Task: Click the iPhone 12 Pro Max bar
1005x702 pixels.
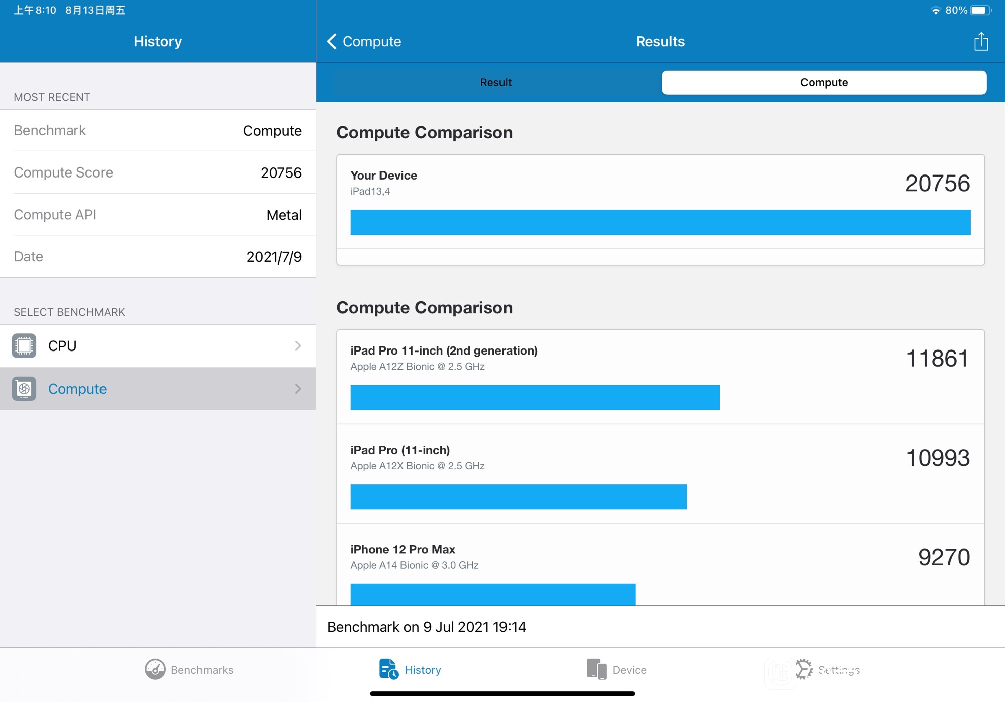Action: click(x=492, y=594)
